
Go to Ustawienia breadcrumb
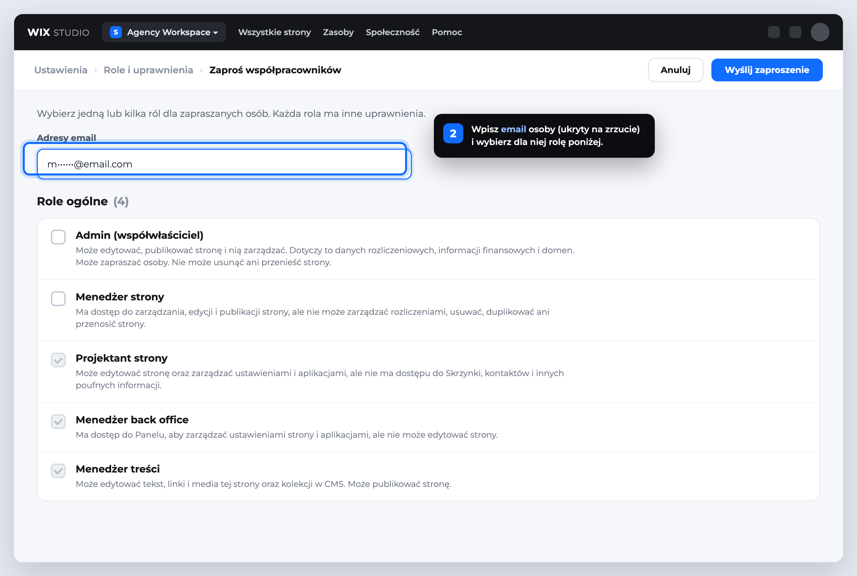tap(61, 70)
